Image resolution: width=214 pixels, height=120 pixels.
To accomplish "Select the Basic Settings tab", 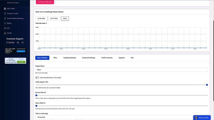I will point(42,58).
